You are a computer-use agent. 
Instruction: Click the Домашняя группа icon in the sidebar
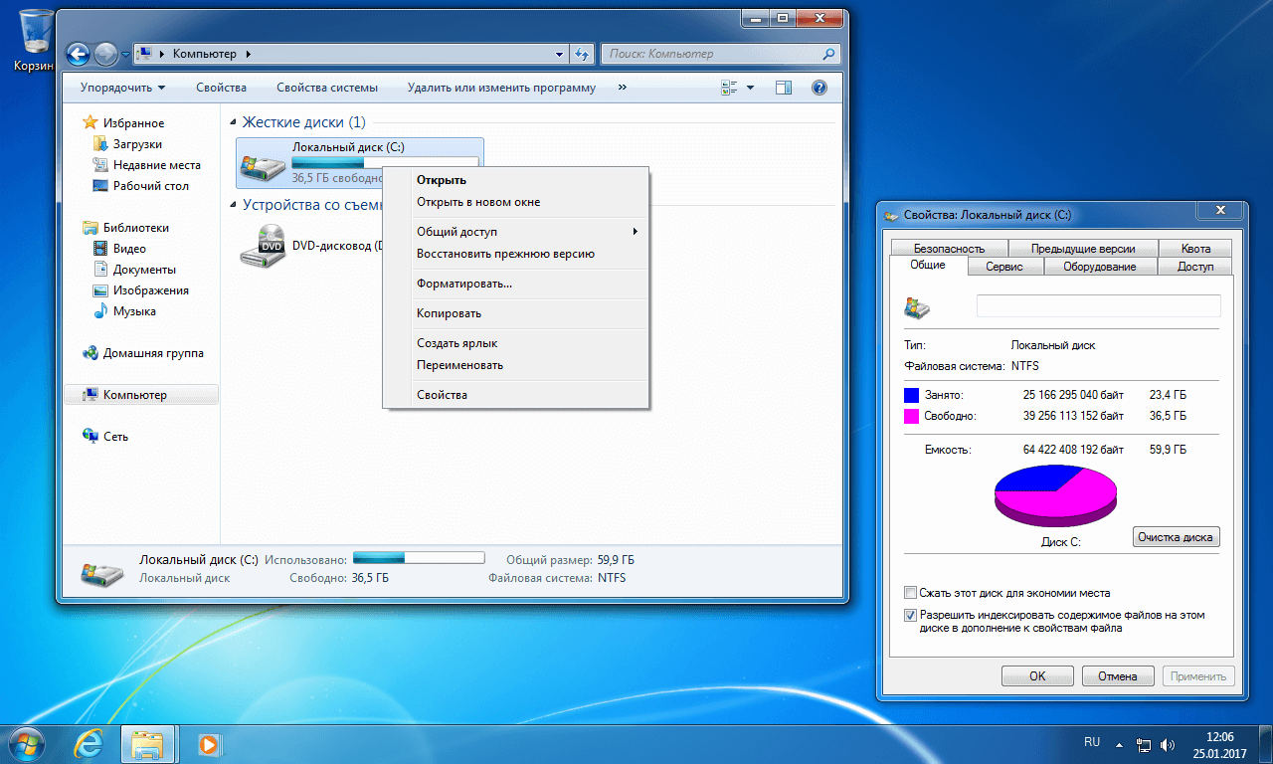91,353
